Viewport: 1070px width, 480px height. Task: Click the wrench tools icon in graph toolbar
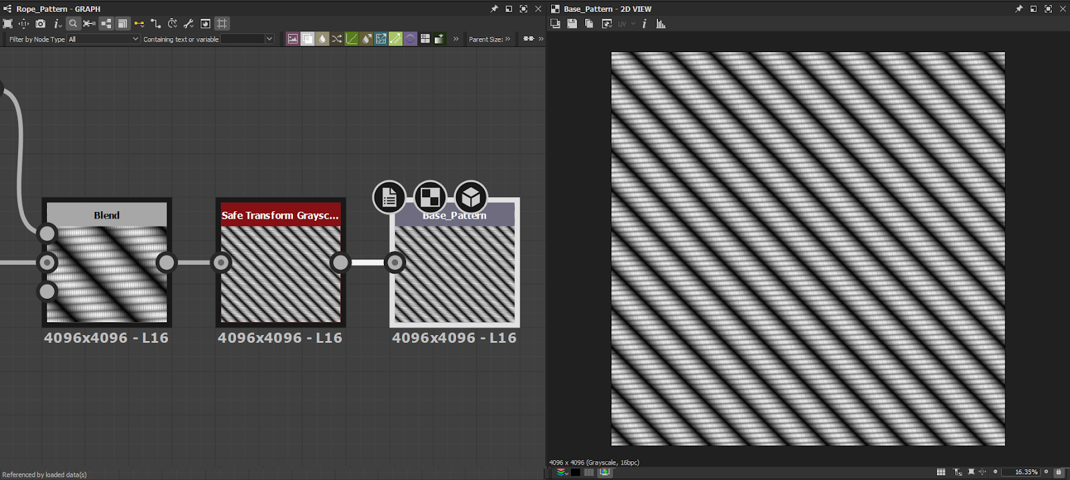click(189, 23)
